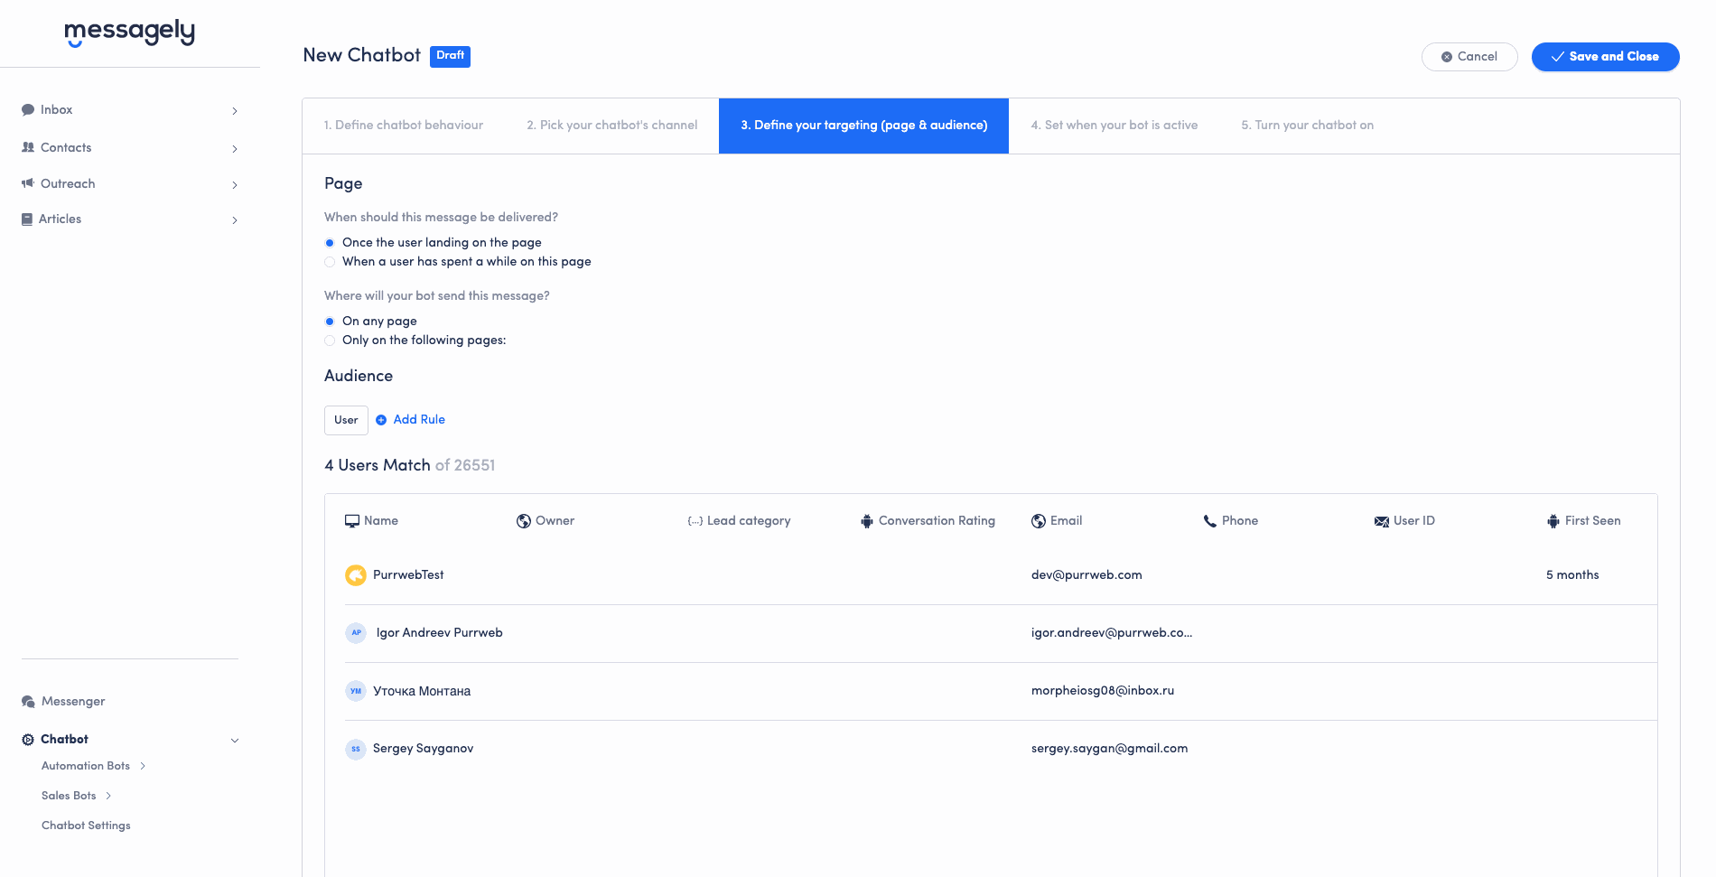Screen dimensions: 1716x877
Task: Click PurrwebTest orange avatar
Action: tap(356, 575)
